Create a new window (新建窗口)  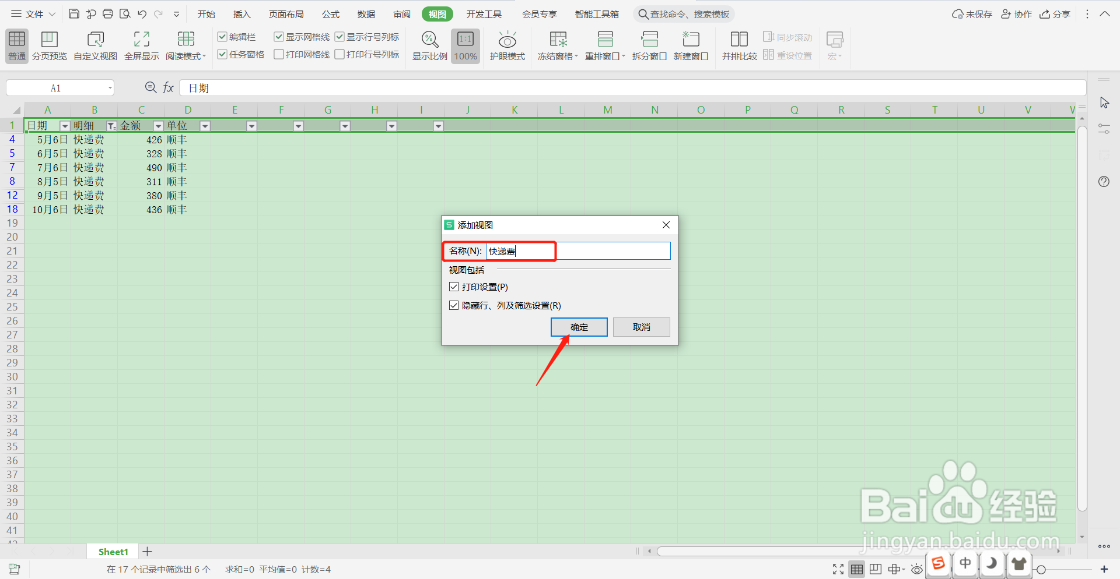(691, 45)
